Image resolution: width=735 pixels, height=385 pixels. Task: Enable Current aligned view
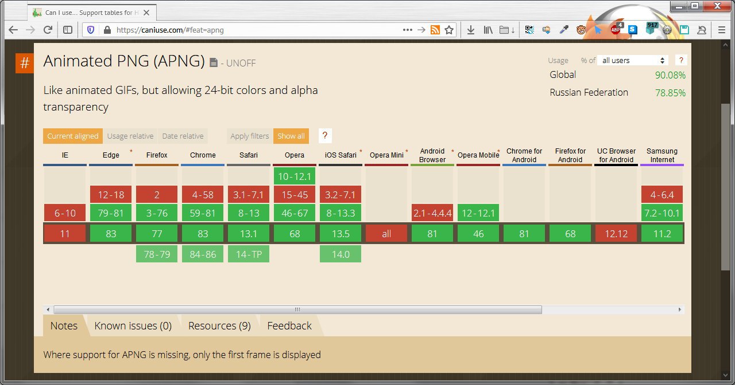click(73, 136)
